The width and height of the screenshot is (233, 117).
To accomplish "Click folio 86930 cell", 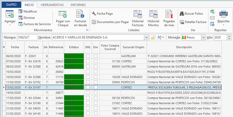I will (x=110, y=66).
